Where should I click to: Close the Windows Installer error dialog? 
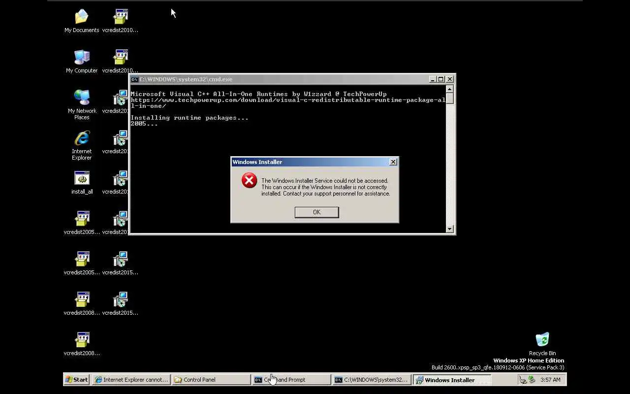tap(393, 162)
